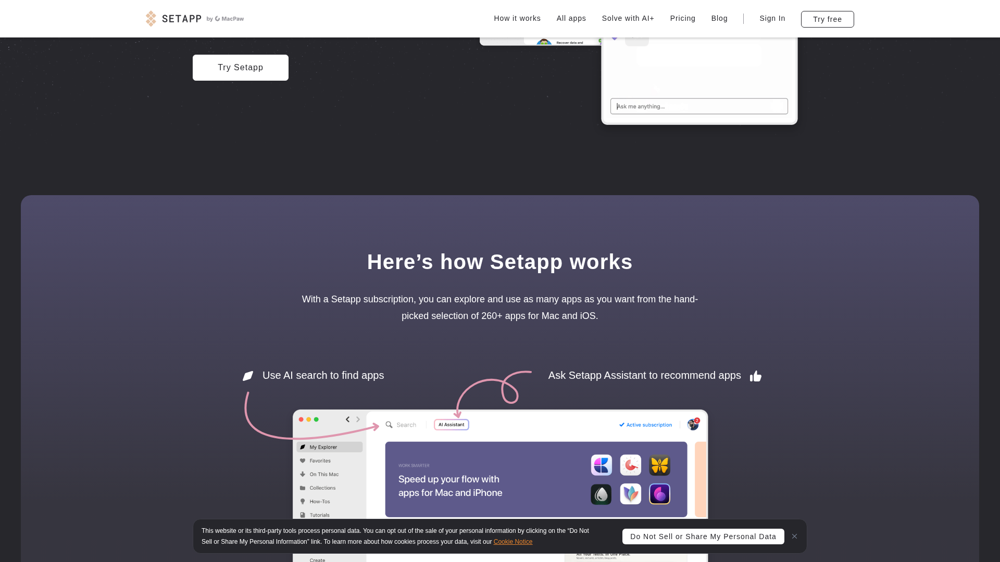
Task: Click the purple circle app icon
Action: point(659,494)
